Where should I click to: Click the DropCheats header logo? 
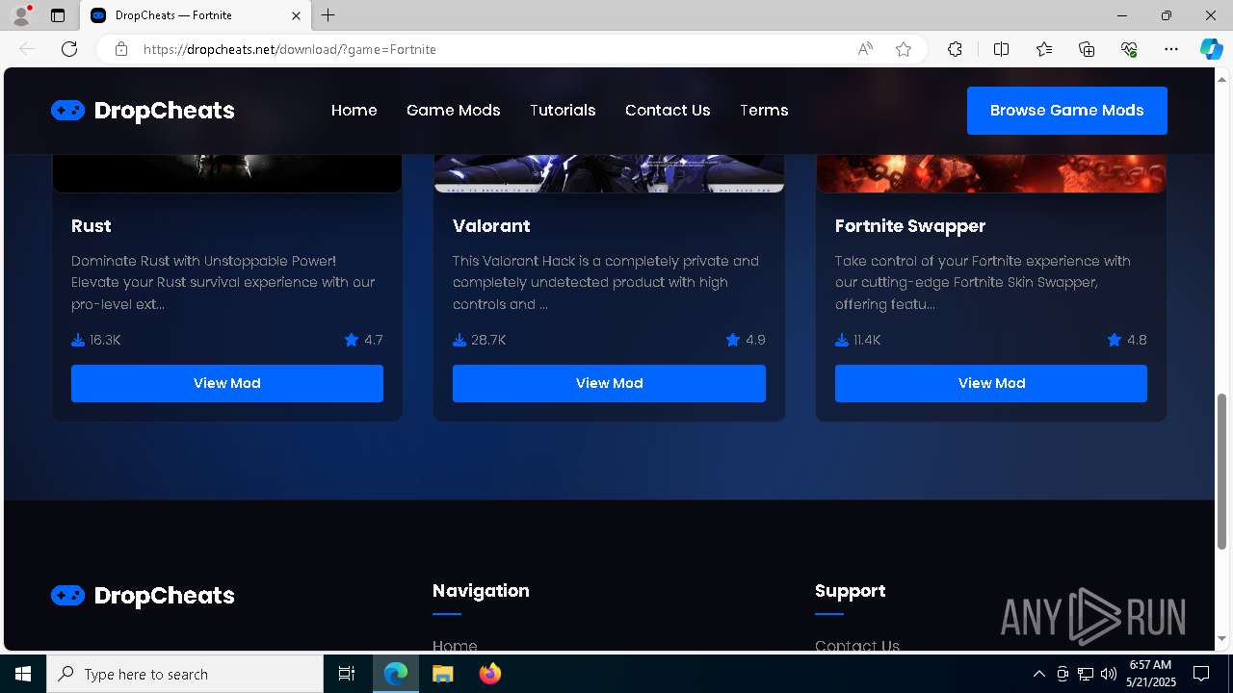[x=143, y=111]
